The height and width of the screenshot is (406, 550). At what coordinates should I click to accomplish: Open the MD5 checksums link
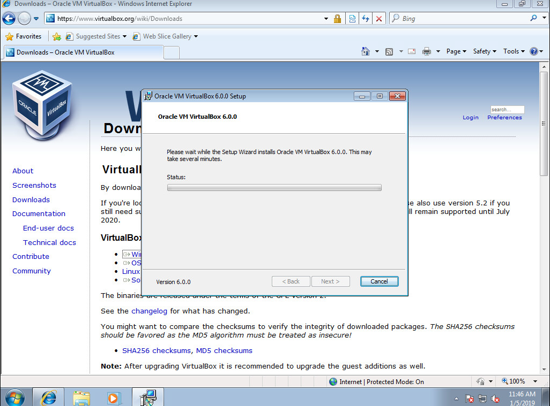pyautogui.click(x=224, y=350)
